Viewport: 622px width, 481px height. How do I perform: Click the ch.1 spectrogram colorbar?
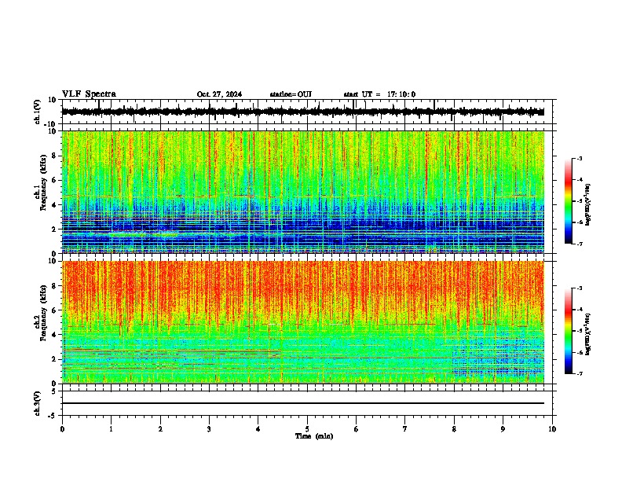pos(568,201)
